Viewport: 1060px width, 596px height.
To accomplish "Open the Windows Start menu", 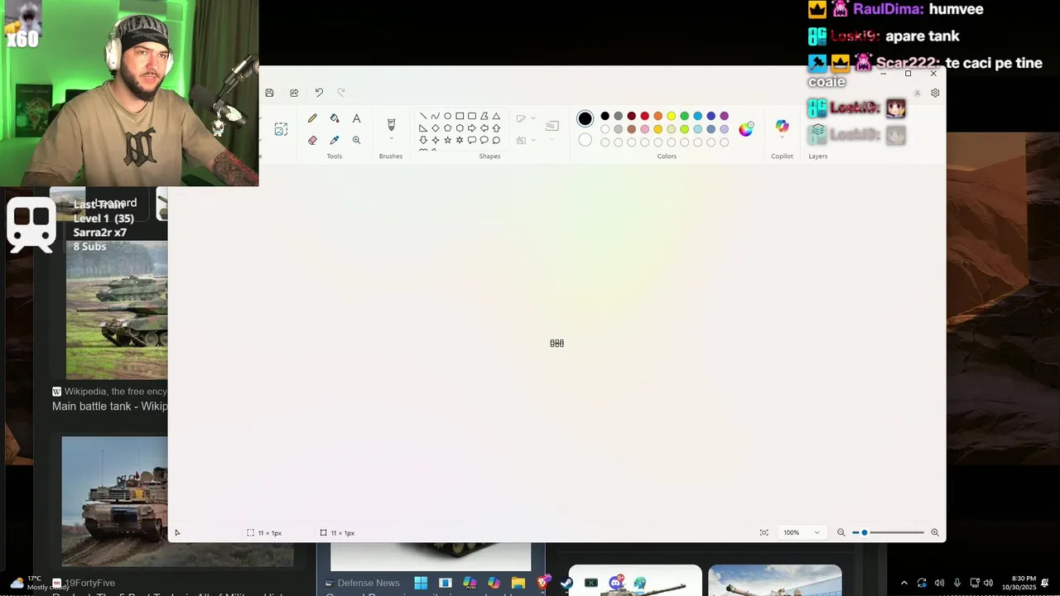I will [x=421, y=583].
